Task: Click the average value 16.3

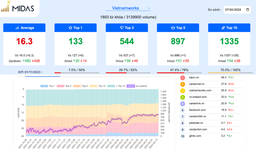Action: tap(24, 41)
